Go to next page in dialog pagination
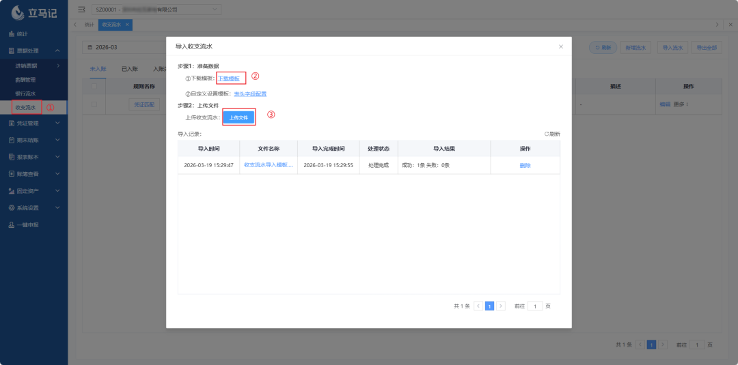The image size is (738, 365). (501, 306)
